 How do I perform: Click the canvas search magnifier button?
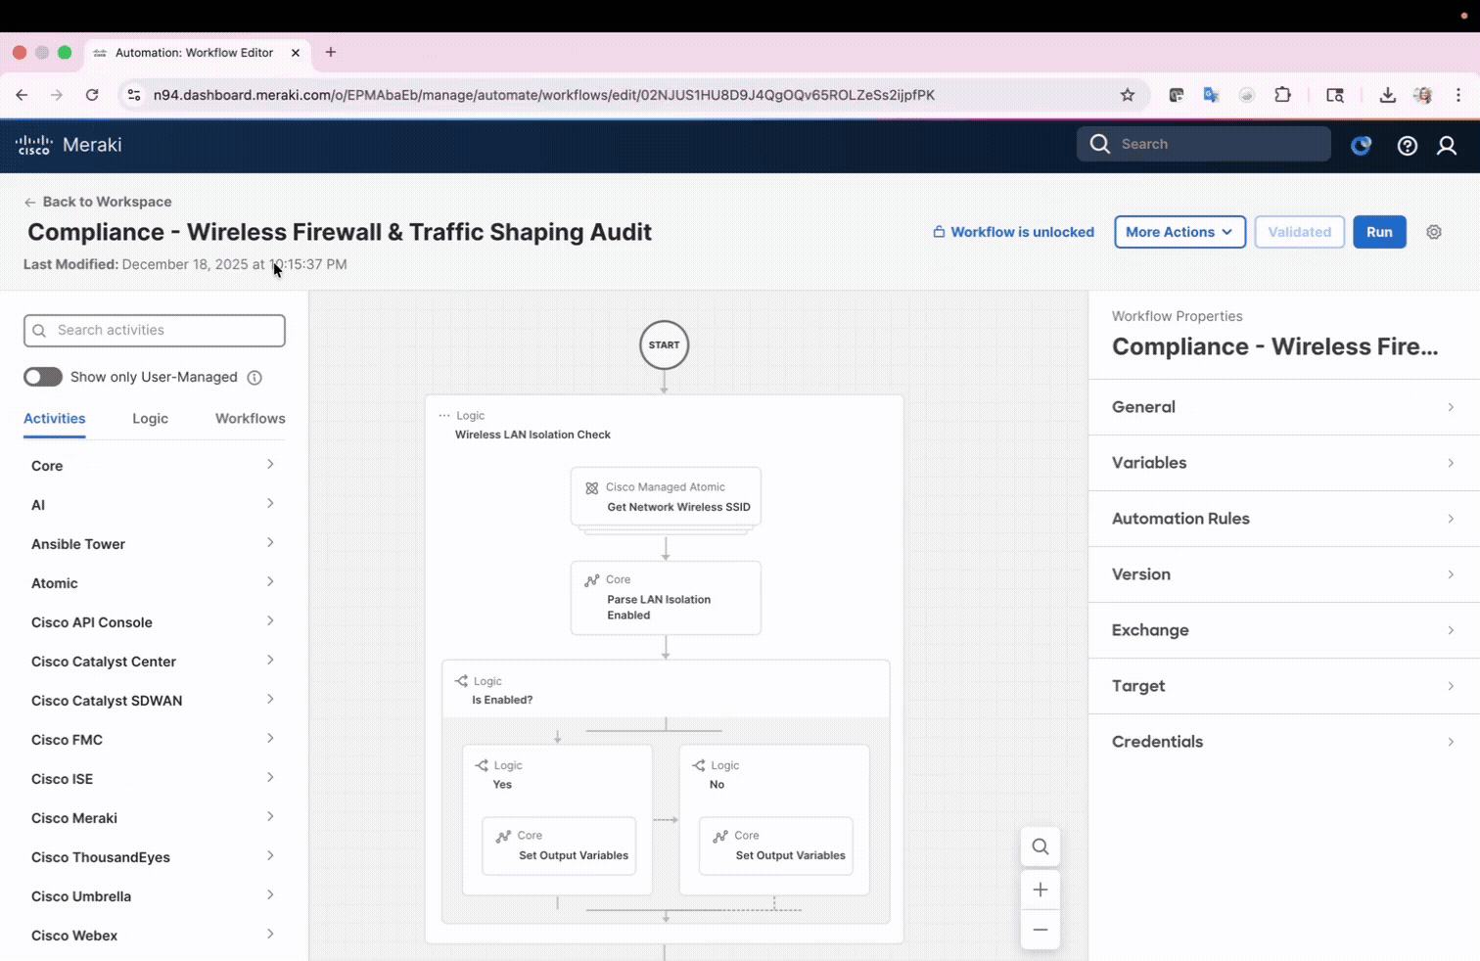pyautogui.click(x=1040, y=847)
